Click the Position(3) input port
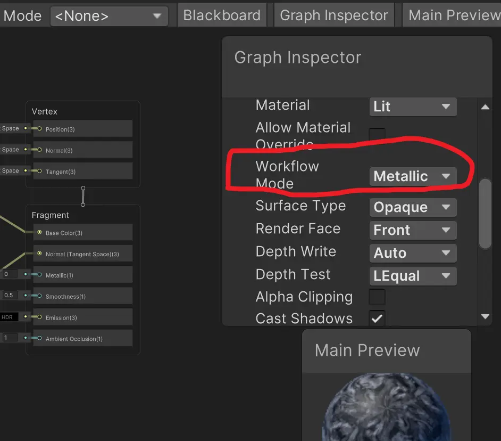 [39, 129]
